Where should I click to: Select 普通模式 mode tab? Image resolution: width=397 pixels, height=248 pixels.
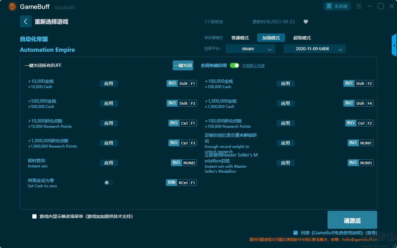(x=240, y=38)
